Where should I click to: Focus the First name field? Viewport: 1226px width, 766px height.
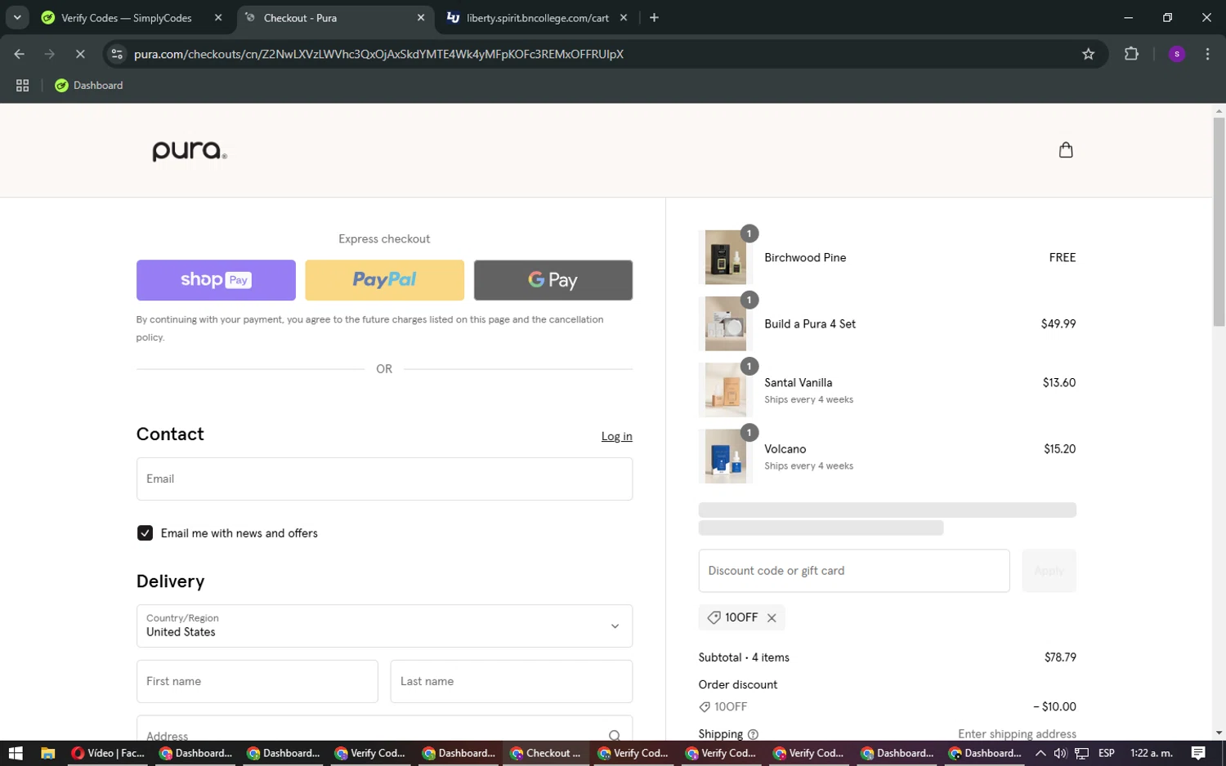tap(257, 681)
